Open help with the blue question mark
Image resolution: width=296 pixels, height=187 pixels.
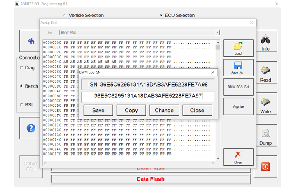coord(31,128)
